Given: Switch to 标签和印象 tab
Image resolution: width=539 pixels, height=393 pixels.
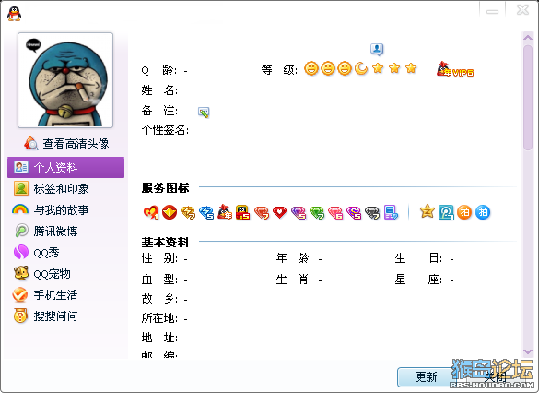Looking at the screenshot, I should pos(52,188).
